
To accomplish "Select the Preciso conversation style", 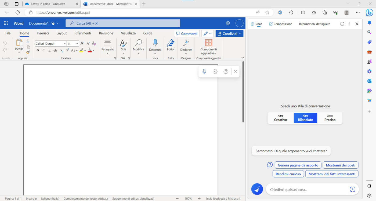I will click(330, 118).
